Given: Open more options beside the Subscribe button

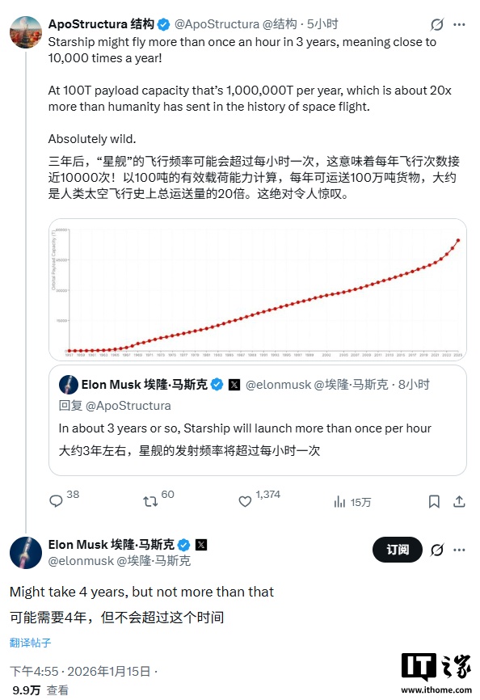Looking at the screenshot, I should 457,550.
